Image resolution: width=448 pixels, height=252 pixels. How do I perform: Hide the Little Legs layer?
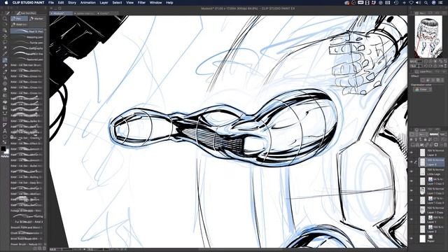tap(412, 171)
